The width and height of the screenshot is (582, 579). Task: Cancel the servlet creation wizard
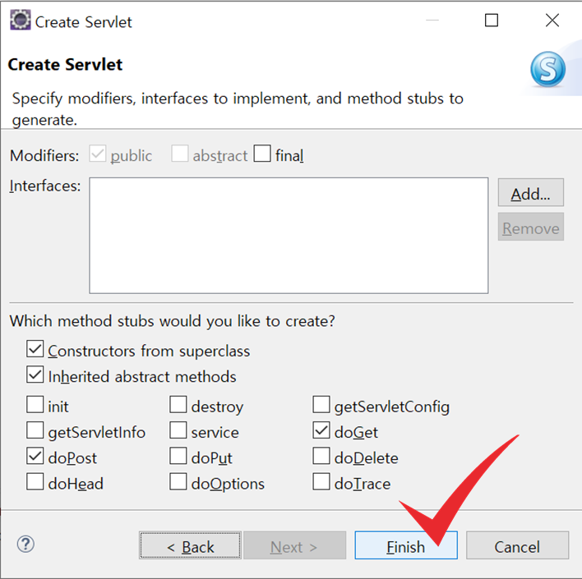pos(517,545)
